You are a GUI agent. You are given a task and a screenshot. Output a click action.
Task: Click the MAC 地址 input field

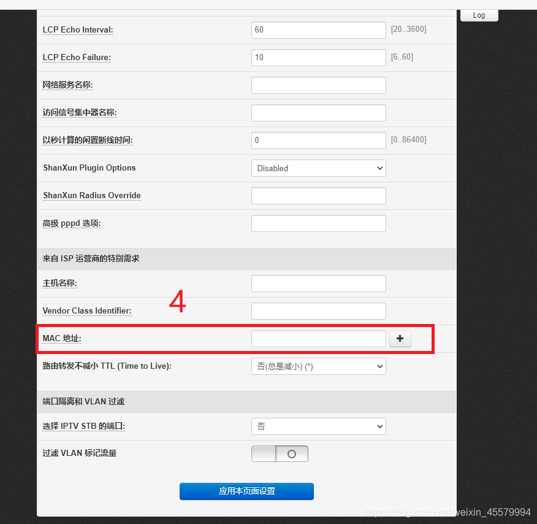coord(319,339)
